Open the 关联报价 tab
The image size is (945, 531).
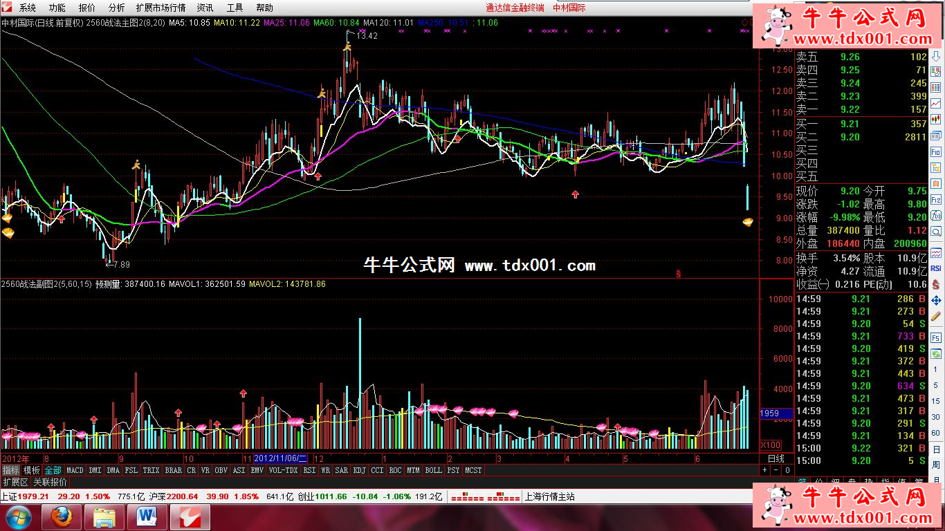[x=51, y=482]
